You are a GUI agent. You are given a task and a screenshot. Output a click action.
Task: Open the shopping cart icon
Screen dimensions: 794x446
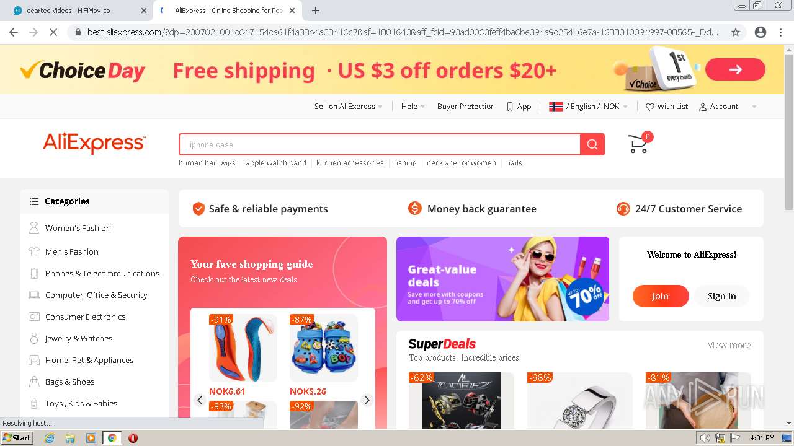tap(639, 144)
